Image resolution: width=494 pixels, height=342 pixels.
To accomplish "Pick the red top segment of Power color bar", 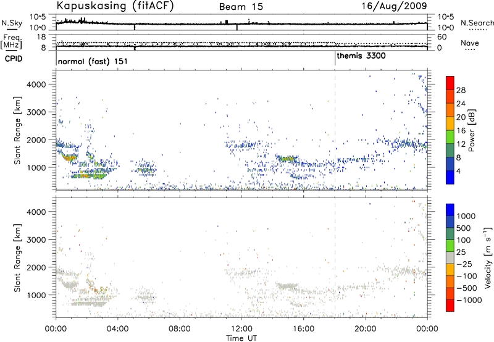I will [450, 83].
